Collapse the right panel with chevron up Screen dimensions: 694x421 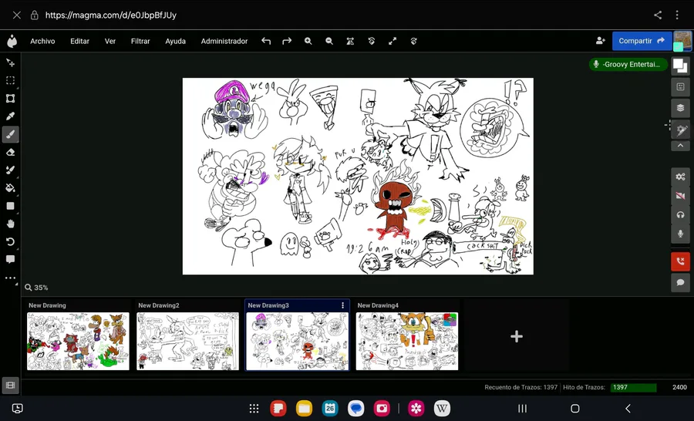pyautogui.click(x=680, y=146)
